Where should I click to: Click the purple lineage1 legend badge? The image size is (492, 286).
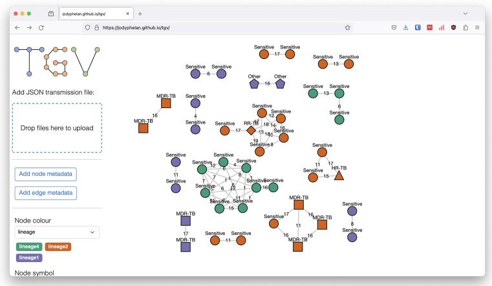coord(29,258)
